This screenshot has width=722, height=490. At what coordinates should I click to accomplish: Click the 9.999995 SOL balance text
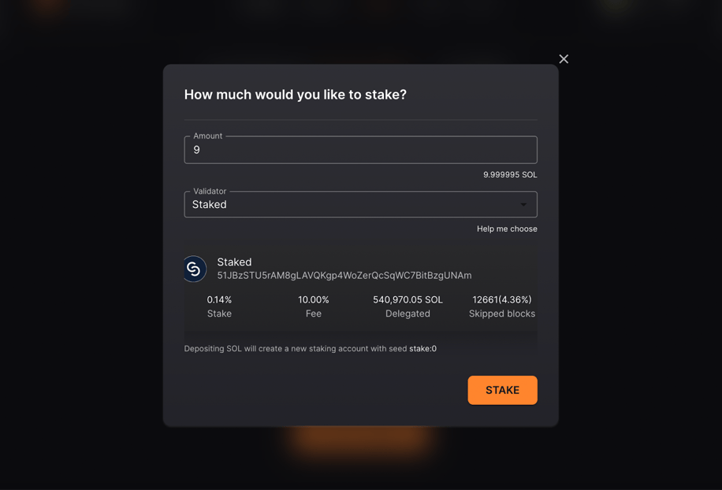point(510,175)
